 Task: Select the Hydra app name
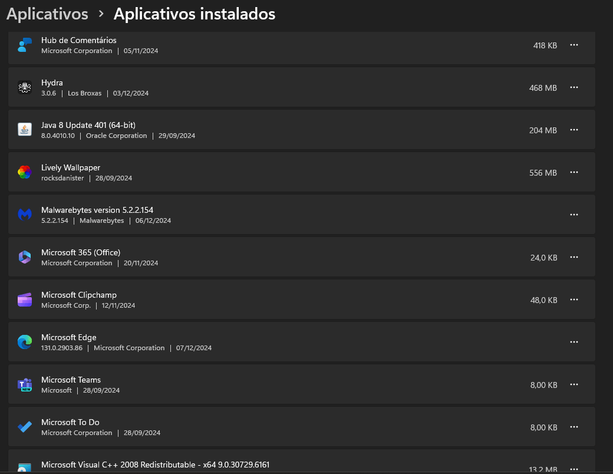(x=52, y=83)
